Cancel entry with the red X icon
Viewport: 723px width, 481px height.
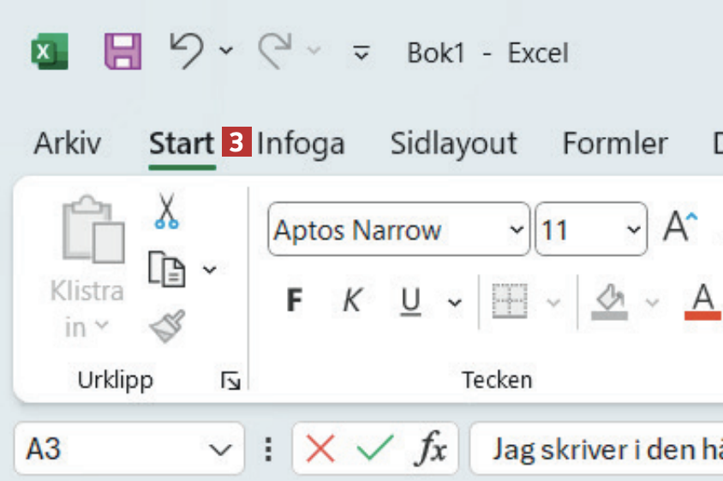click(320, 448)
